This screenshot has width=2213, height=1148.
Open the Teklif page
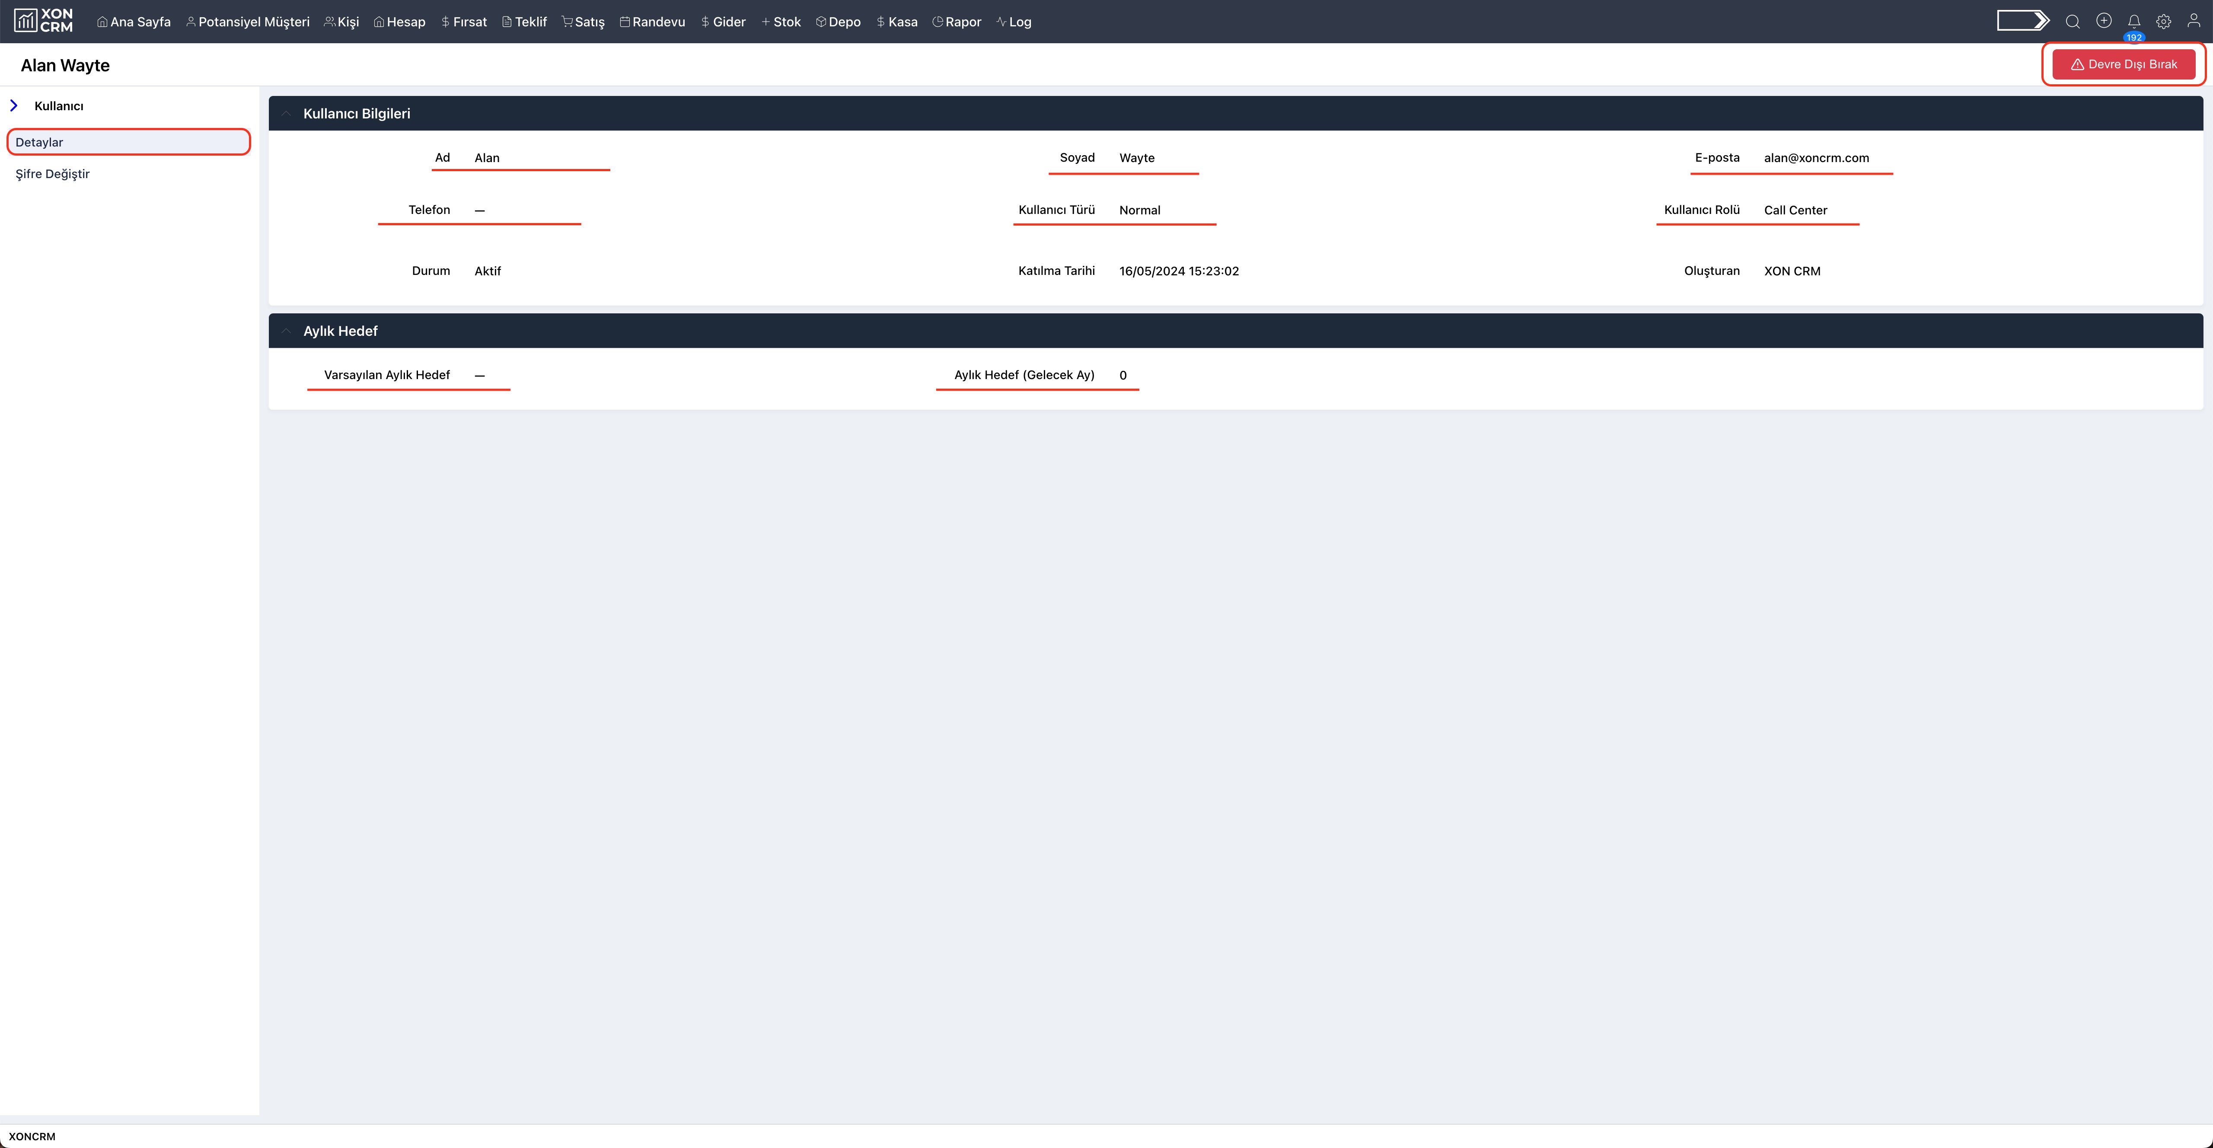524,22
